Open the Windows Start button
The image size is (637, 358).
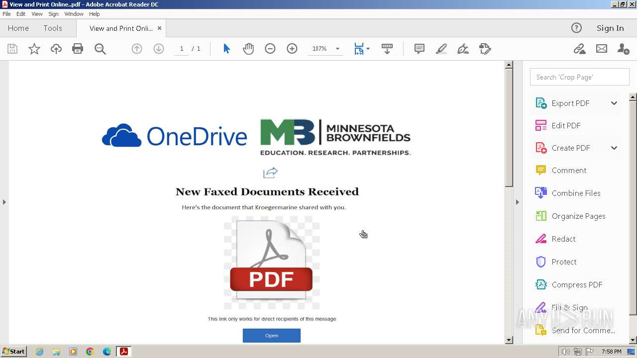[x=14, y=352]
